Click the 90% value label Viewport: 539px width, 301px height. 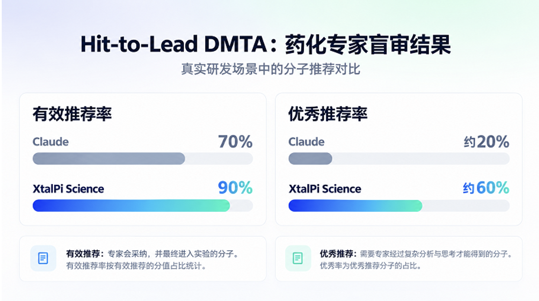click(235, 188)
